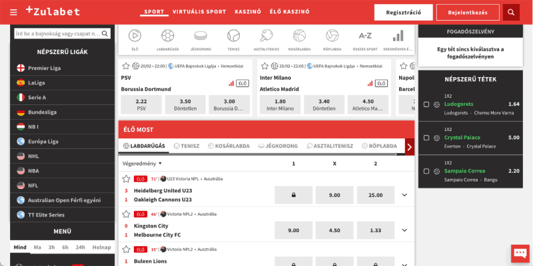Switch to live ASZTALITENISZ tab

click(x=329, y=146)
